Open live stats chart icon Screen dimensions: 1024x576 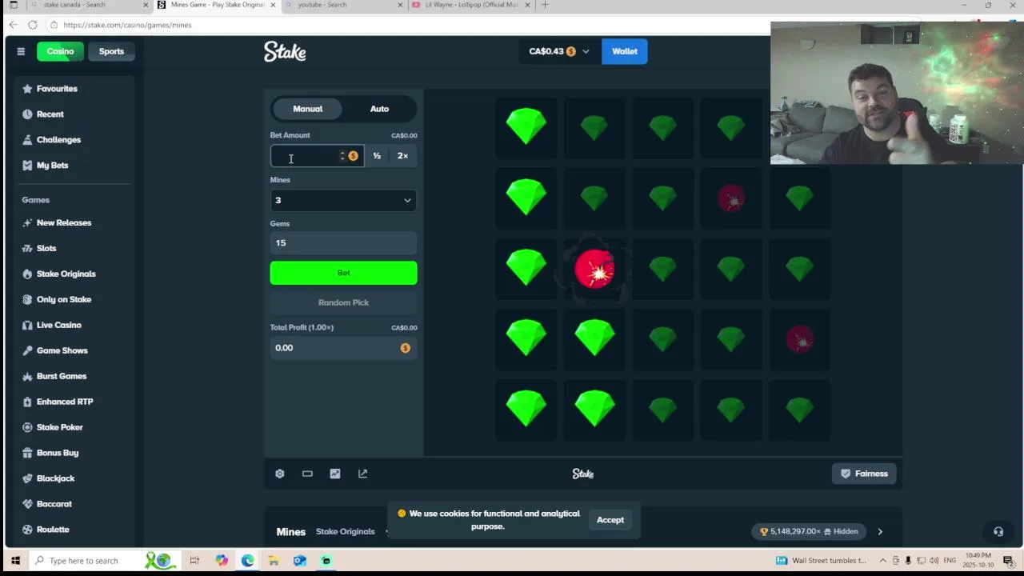[335, 474]
